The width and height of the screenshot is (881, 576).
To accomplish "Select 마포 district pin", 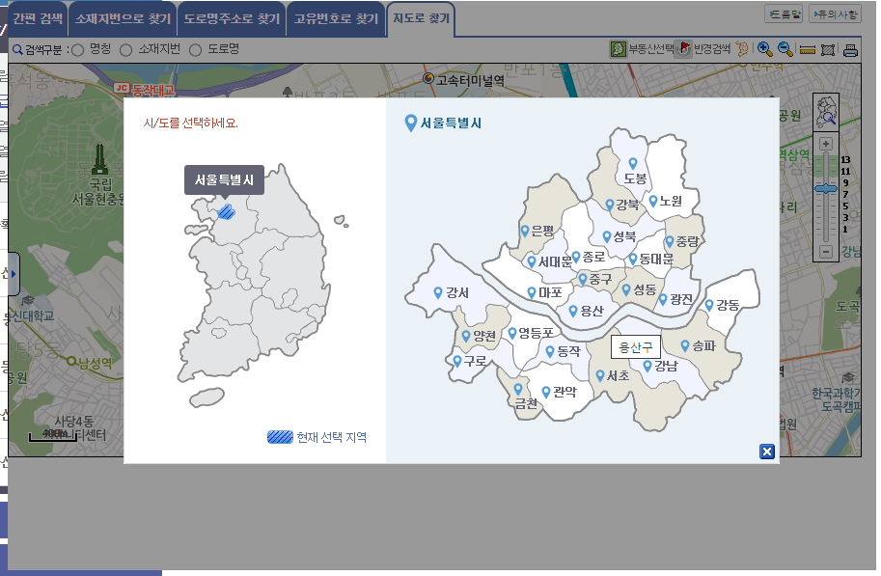I will tap(532, 292).
